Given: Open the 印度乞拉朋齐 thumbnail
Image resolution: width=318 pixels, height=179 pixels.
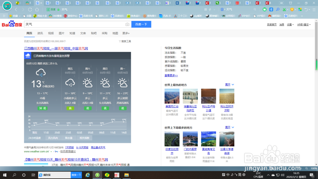Looking at the screenshot, I should (x=172, y=139).
